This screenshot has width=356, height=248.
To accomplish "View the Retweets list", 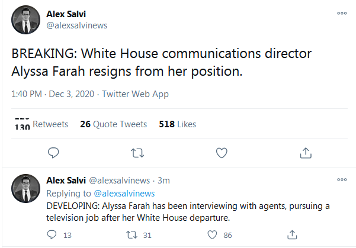I will coord(41,124).
